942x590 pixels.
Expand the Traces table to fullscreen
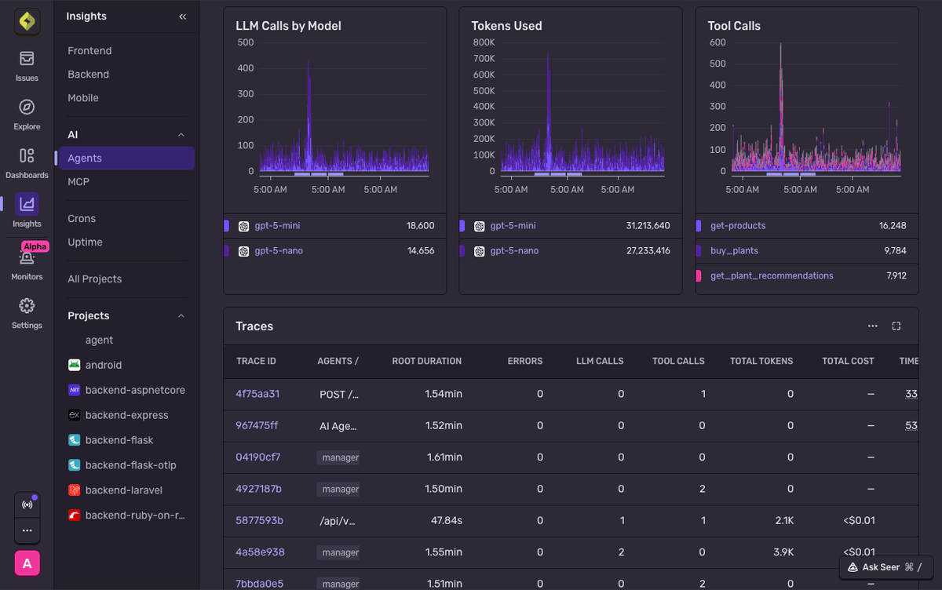click(x=896, y=326)
